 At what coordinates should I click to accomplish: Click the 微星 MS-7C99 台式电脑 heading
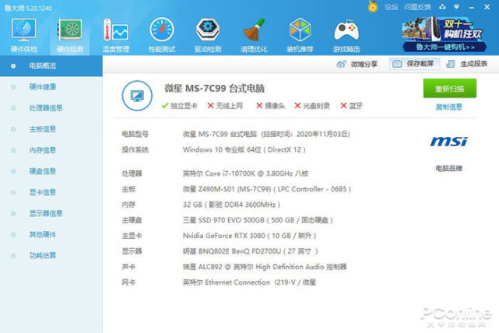coord(214,89)
